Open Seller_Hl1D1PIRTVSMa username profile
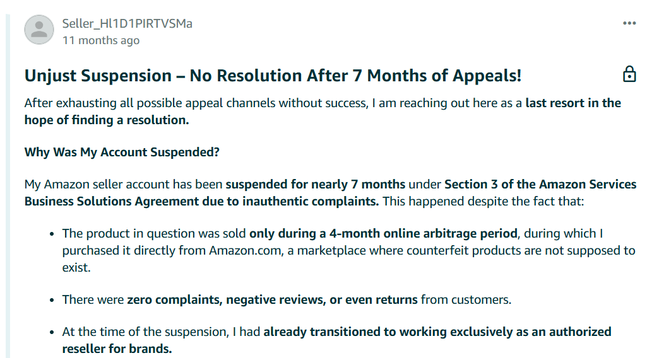The image size is (647, 358). [127, 23]
